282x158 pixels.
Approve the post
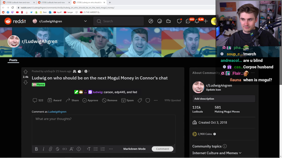tap(90, 101)
